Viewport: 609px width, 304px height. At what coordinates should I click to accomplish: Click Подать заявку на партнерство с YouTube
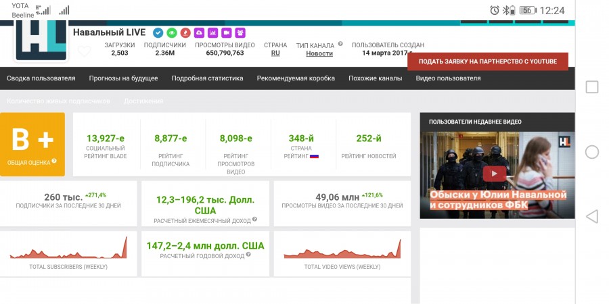tap(487, 61)
